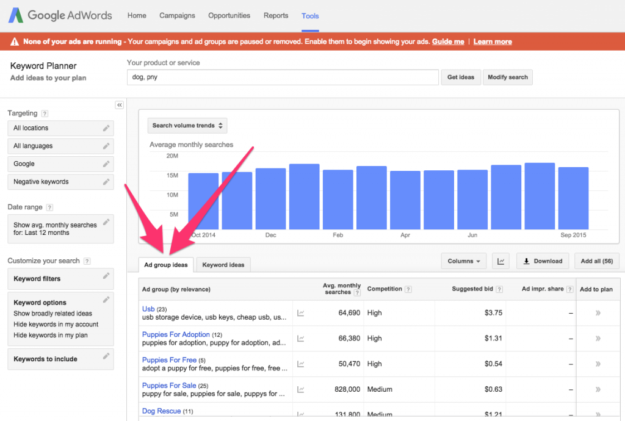Edit Negative keywords pencil icon
The image size is (625, 421).
point(106,182)
